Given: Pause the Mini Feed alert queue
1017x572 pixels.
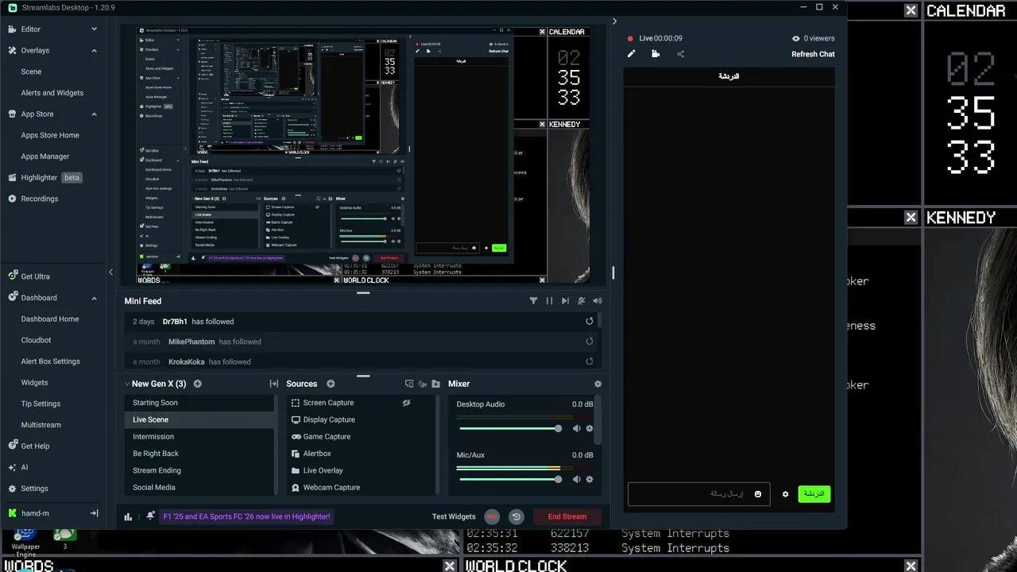Looking at the screenshot, I should coord(549,301).
